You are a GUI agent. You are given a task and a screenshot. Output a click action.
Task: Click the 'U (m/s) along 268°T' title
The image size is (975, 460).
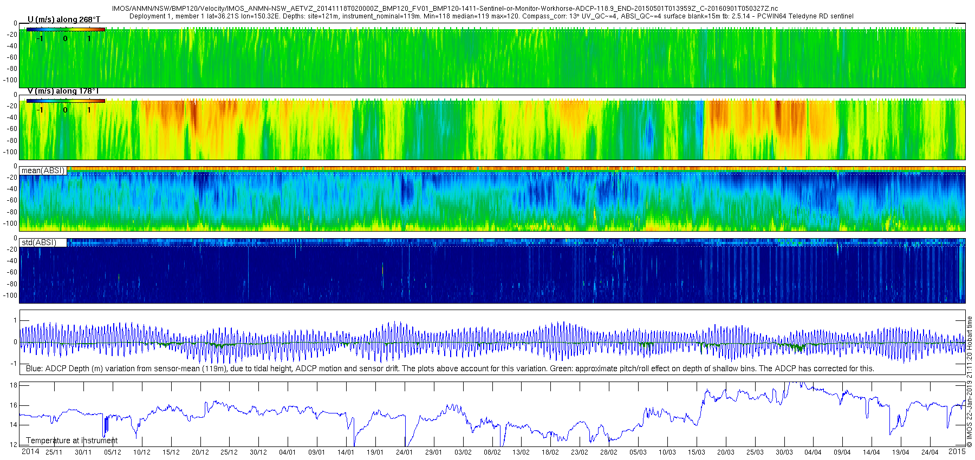pyautogui.click(x=64, y=19)
